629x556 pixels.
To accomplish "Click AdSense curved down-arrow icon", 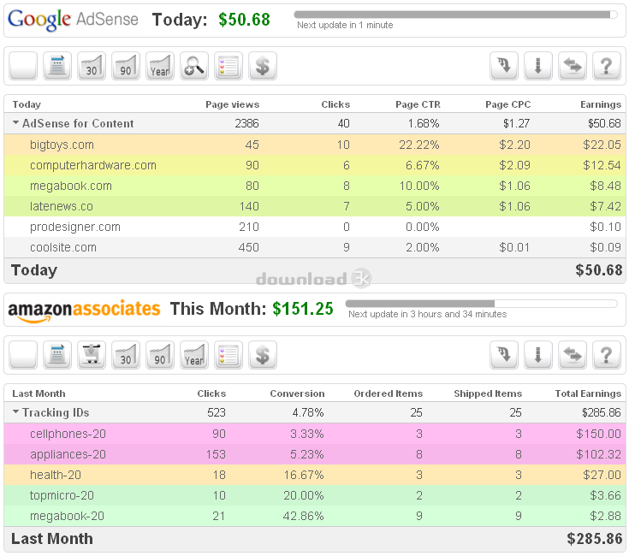I will [x=504, y=65].
